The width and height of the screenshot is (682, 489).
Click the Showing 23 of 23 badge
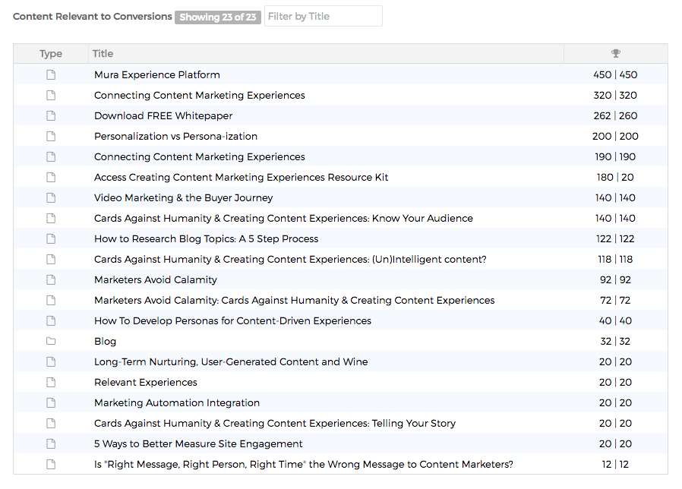(217, 17)
